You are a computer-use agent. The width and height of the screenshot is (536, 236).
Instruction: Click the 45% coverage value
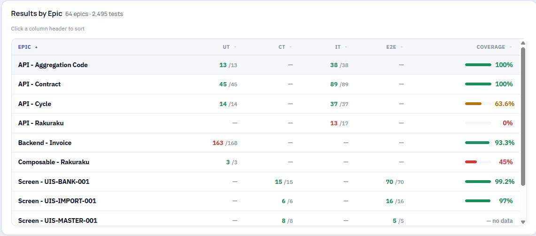506,162
